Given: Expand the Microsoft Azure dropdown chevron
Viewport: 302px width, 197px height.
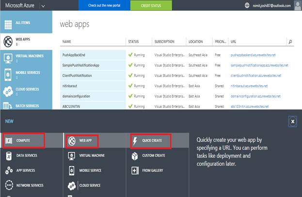Looking at the screenshot, I should [x=43, y=6].
